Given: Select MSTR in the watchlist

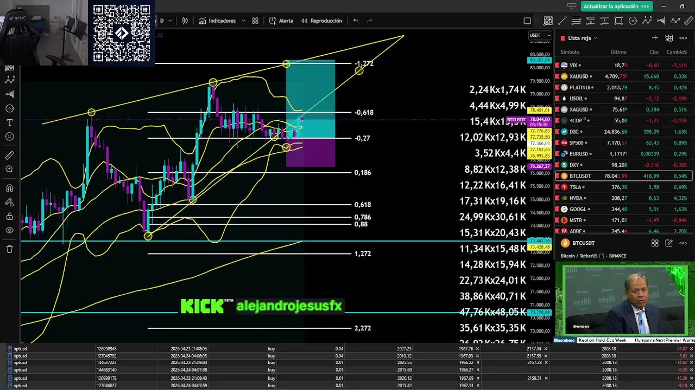Looking at the screenshot, I should coord(623,220).
